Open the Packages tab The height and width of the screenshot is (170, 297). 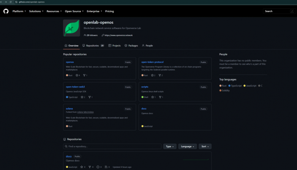tap(131, 46)
